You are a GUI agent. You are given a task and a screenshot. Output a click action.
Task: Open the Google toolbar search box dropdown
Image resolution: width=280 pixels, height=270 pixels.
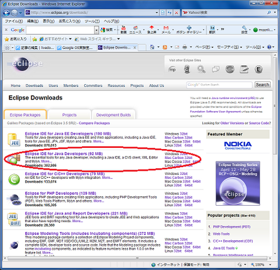(96, 30)
